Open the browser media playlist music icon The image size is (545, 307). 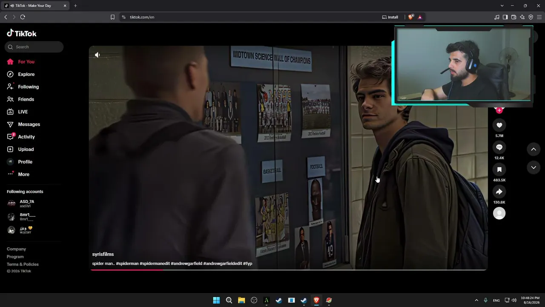coord(497,17)
